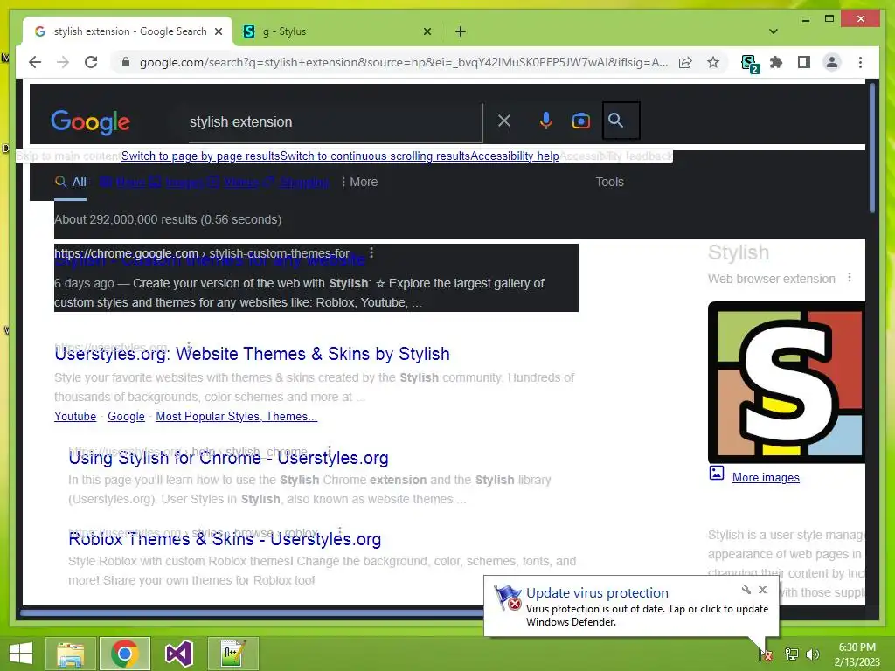Open options dots in Stylish knowledge panel

pos(850,277)
